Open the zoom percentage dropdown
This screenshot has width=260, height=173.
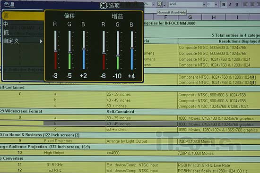(x=154, y=4)
